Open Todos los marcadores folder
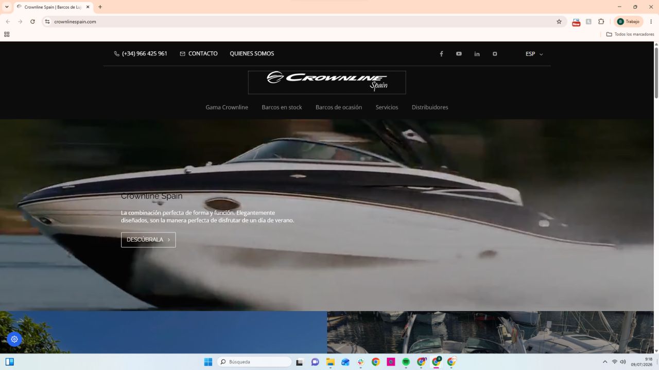This screenshot has height=370, width=659. (x=630, y=34)
